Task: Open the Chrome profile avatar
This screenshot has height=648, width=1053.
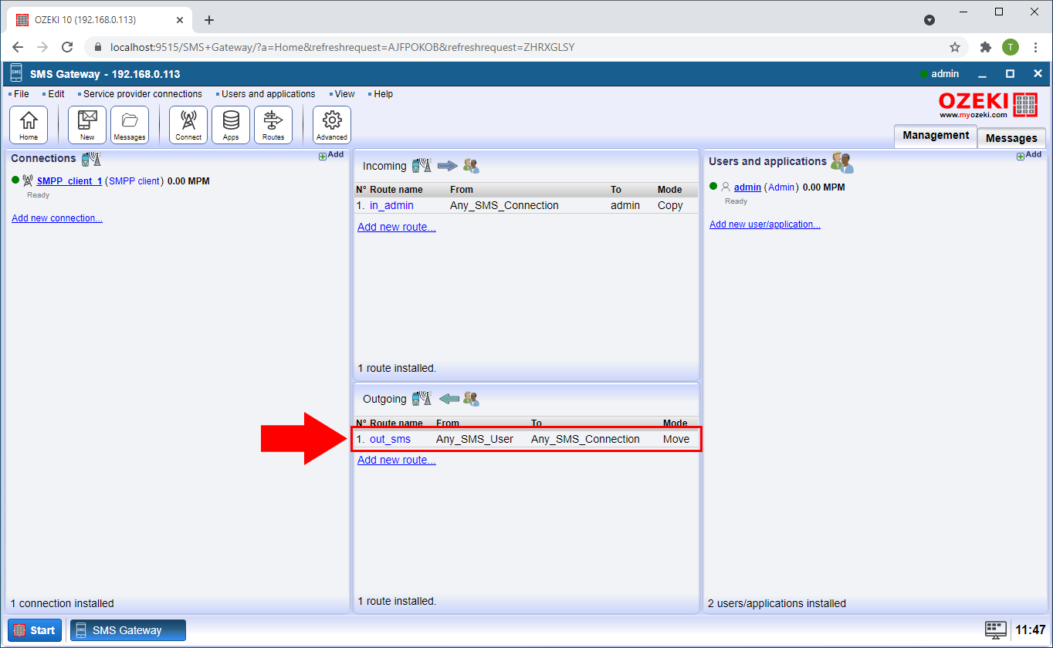Action: pos(1011,47)
